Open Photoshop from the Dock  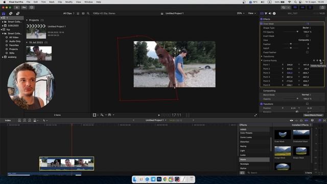click(159, 179)
